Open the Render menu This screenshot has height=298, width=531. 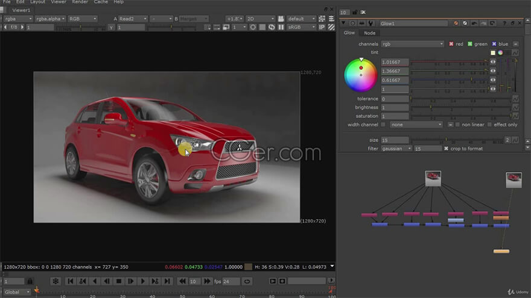pos(80,2)
